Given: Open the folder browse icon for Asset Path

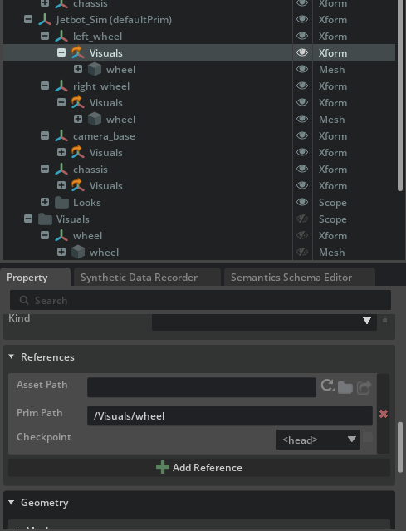Looking at the screenshot, I should click(345, 387).
